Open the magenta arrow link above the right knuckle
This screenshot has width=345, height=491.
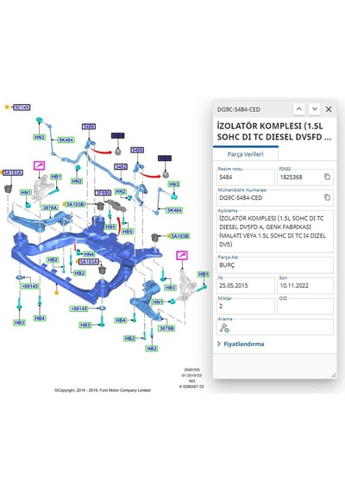pos(182,255)
